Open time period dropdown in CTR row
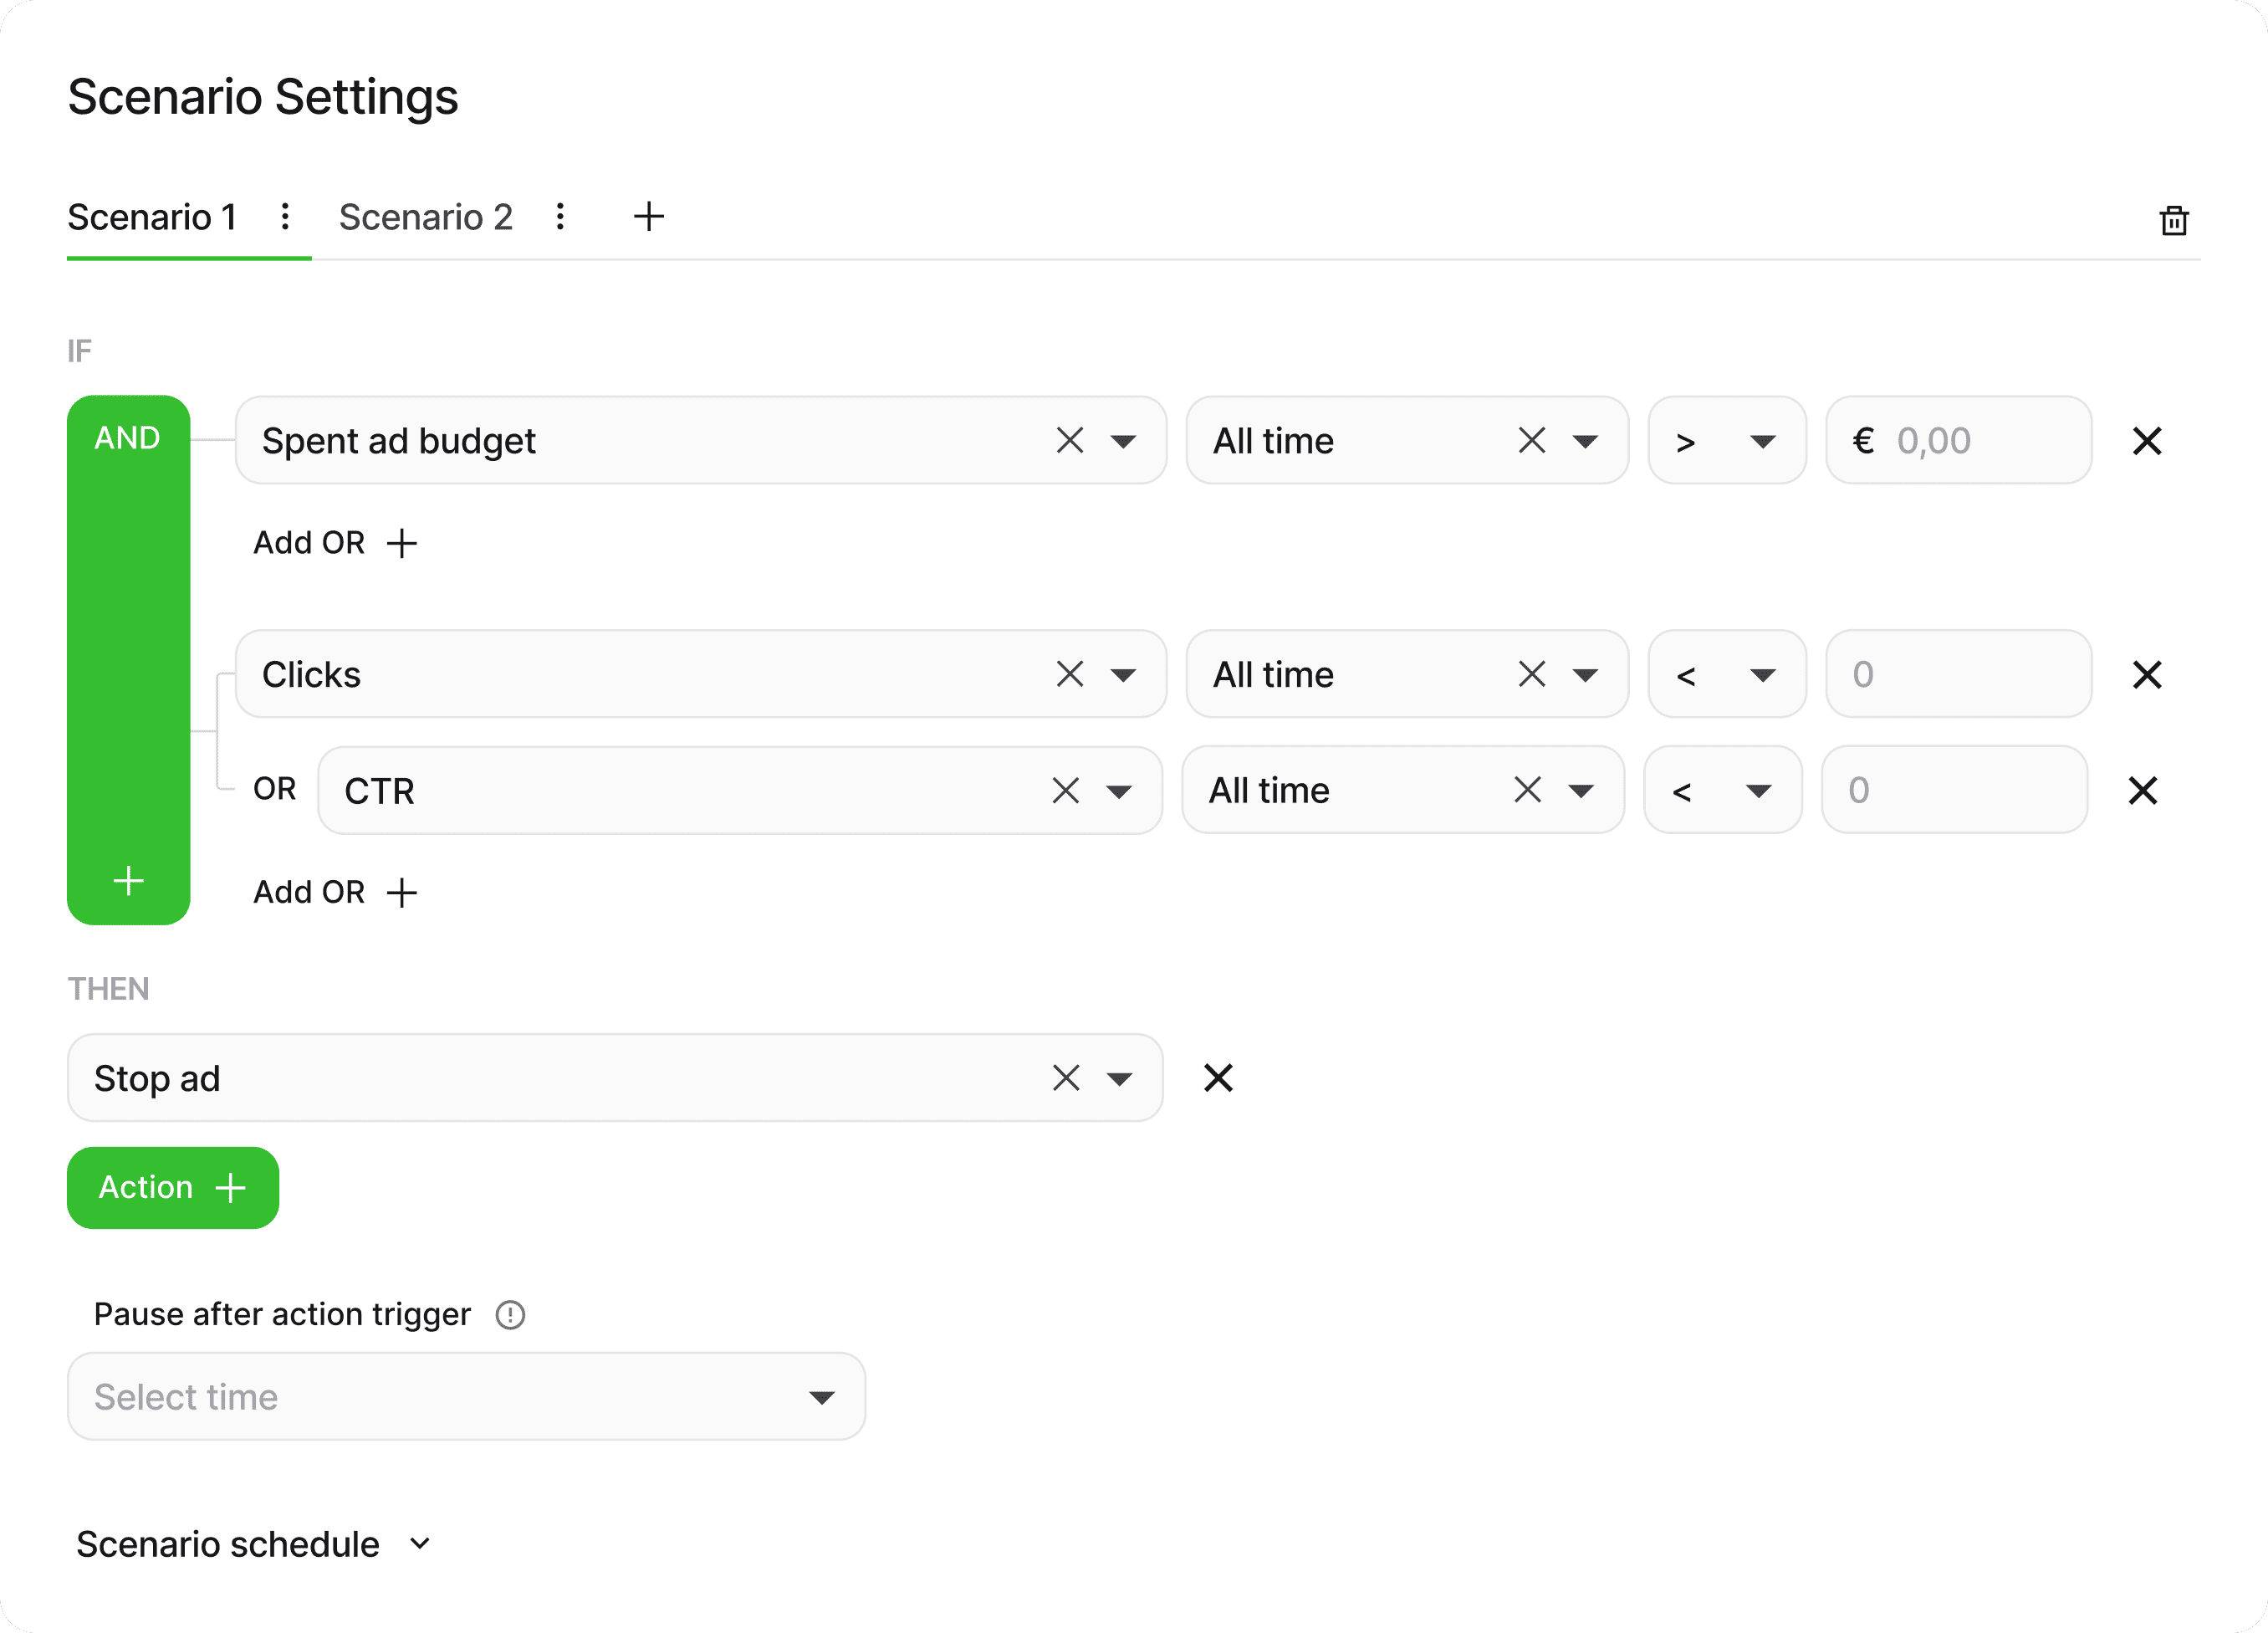The width and height of the screenshot is (2268, 1633). tap(1581, 791)
